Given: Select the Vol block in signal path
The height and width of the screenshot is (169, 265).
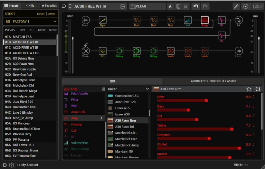Looking at the screenshot, I should [x=188, y=20].
